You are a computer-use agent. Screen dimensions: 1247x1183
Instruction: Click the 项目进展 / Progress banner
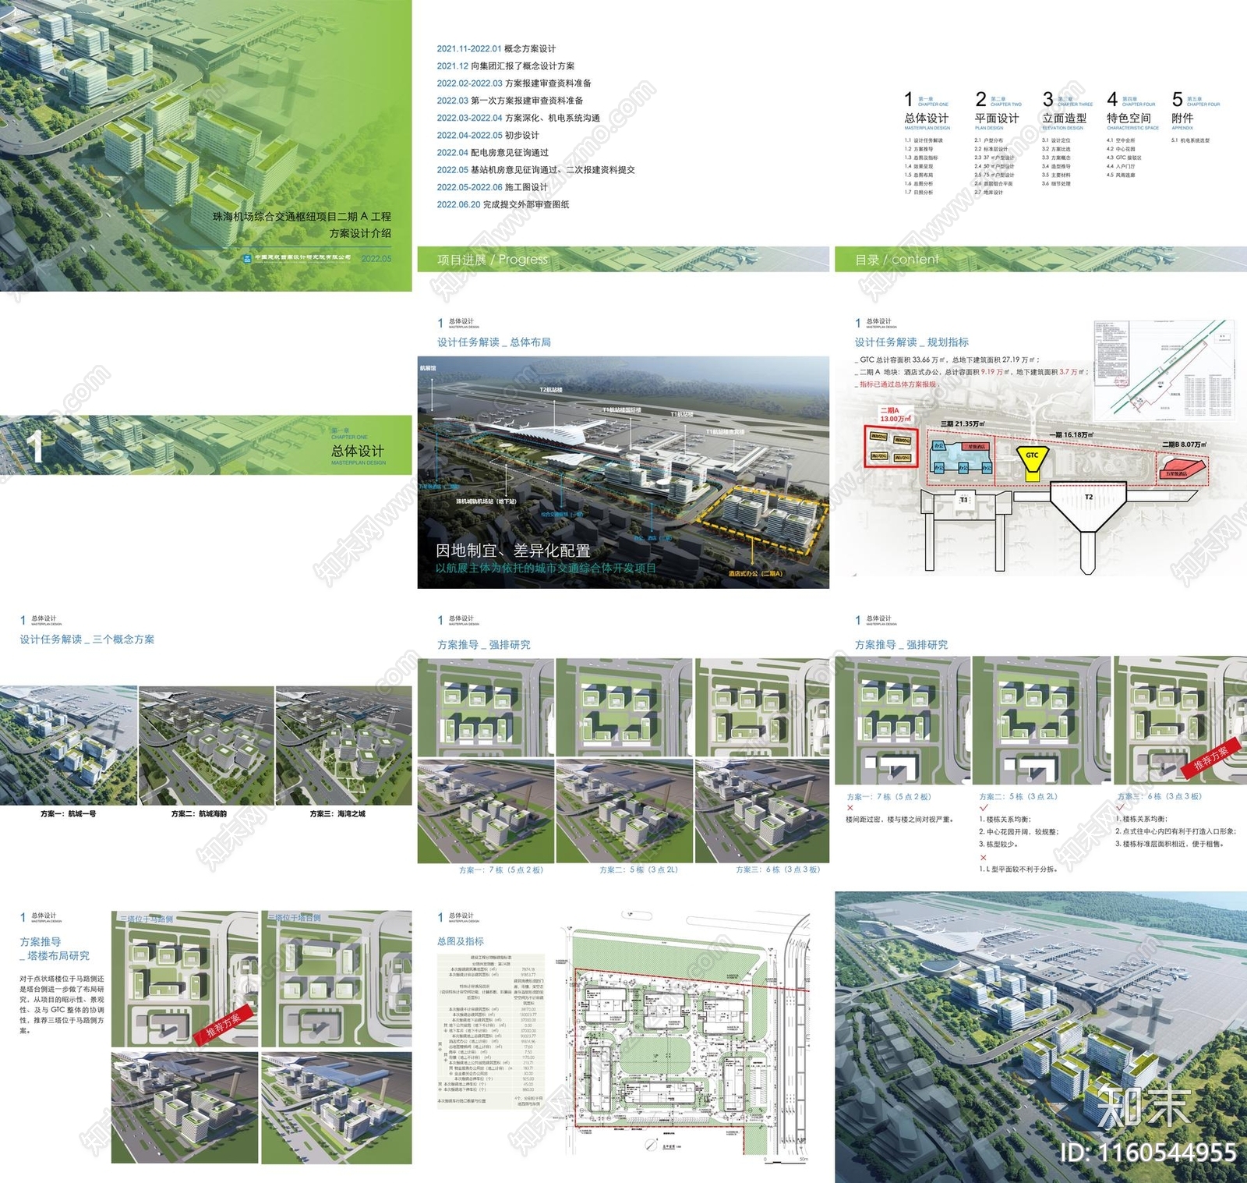tap(623, 260)
